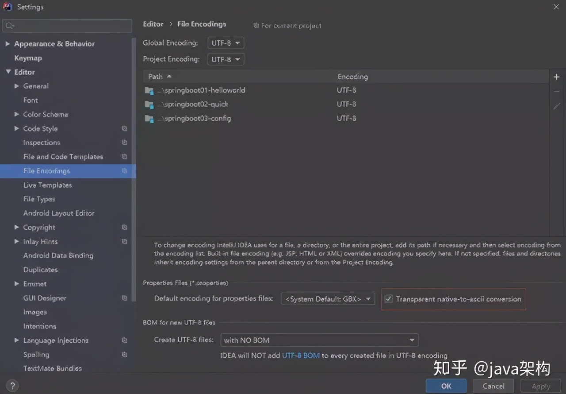Click the folder icon beside springboot01-helloworld
This screenshot has width=566, height=394.
[149, 90]
